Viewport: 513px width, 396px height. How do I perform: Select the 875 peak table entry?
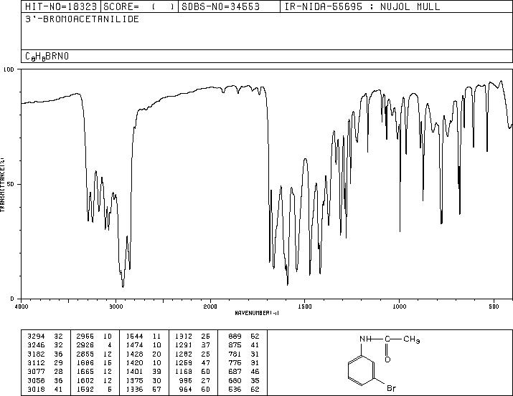(x=244, y=345)
